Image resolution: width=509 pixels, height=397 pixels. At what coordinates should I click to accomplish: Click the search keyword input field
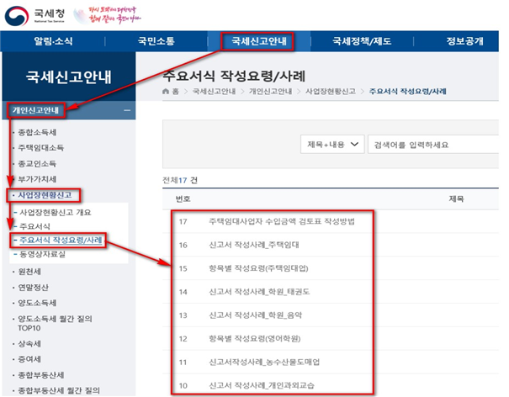pos(433,145)
